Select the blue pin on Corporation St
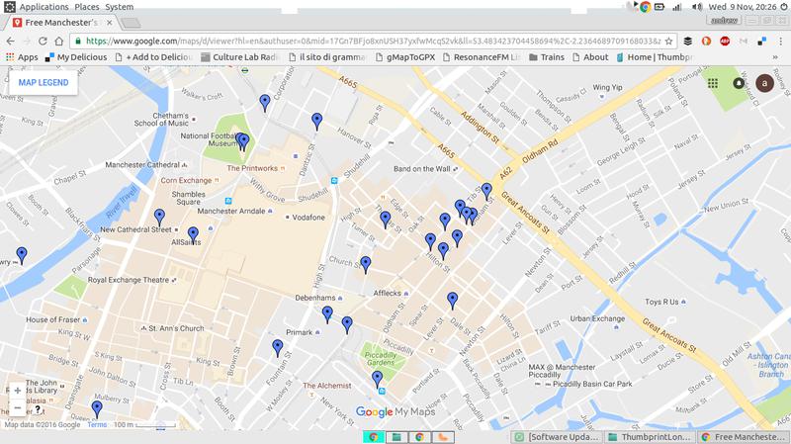 click(x=265, y=104)
